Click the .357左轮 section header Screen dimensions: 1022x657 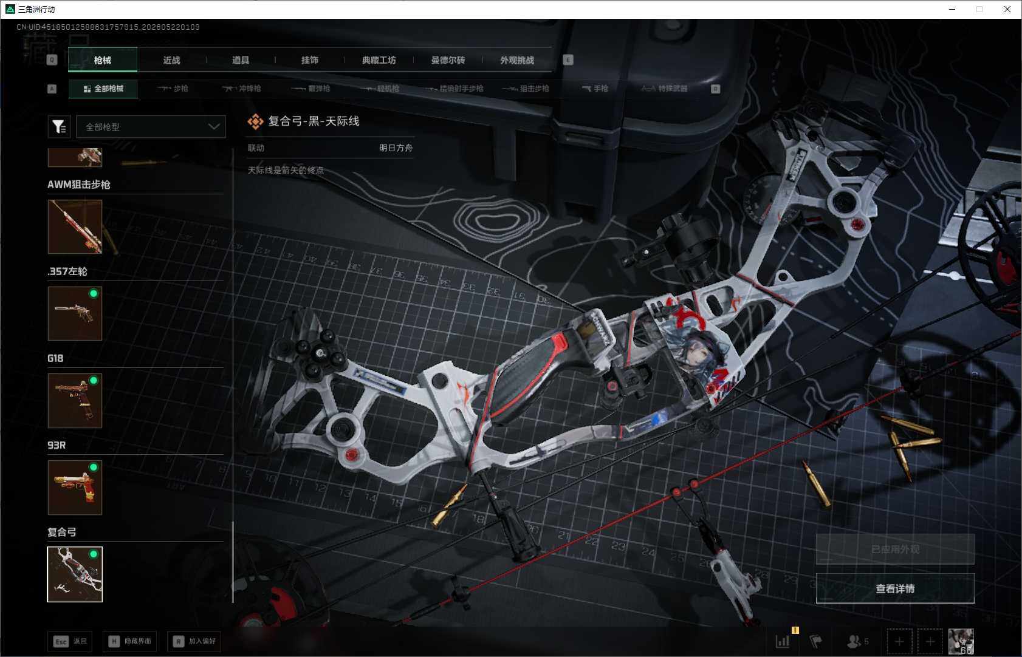[67, 271]
